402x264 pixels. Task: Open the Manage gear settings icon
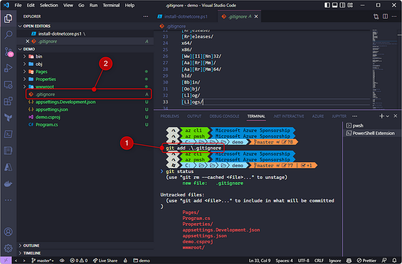pos(8,248)
